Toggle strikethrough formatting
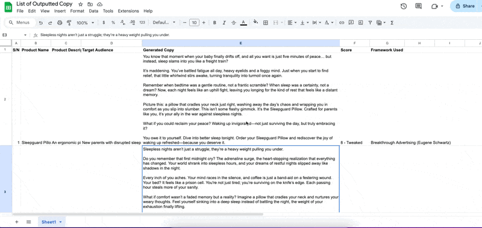This screenshot has width=482, height=228. tap(234, 23)
